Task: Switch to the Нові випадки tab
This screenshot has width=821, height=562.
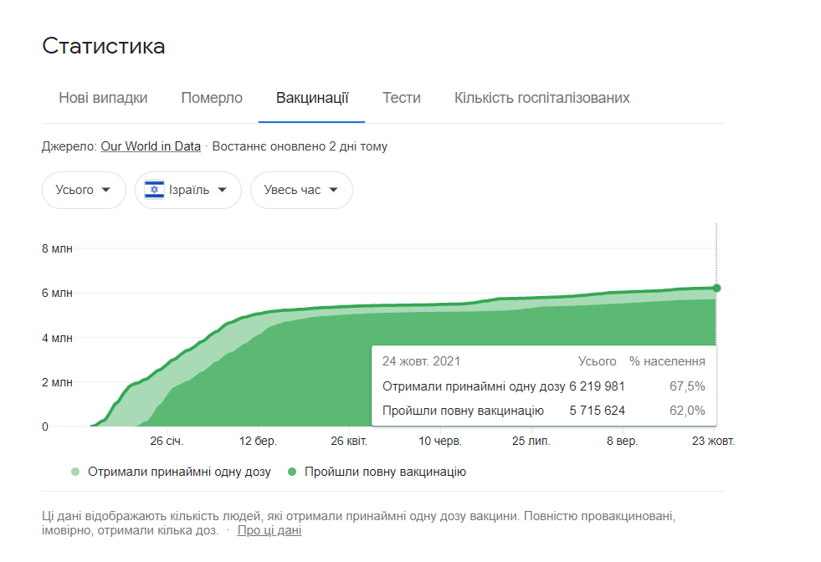Action: [x=103, y=98]
